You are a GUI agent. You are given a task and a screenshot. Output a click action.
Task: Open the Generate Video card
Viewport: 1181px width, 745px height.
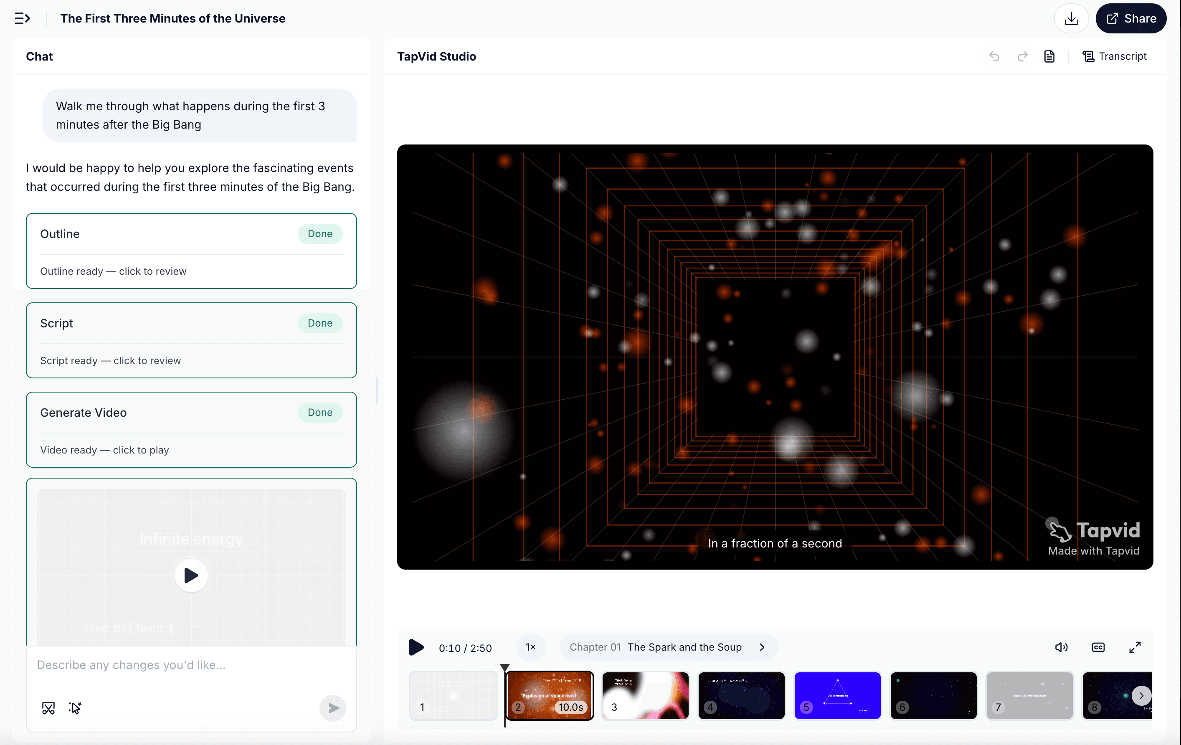(191, 429)
